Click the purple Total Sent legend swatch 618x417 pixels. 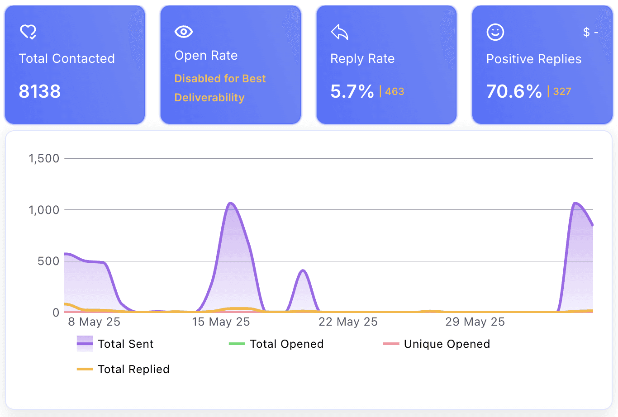85,344
